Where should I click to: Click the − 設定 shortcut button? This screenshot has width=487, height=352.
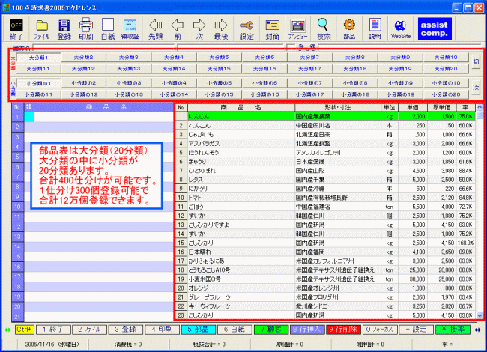click(x=416, y=330)
